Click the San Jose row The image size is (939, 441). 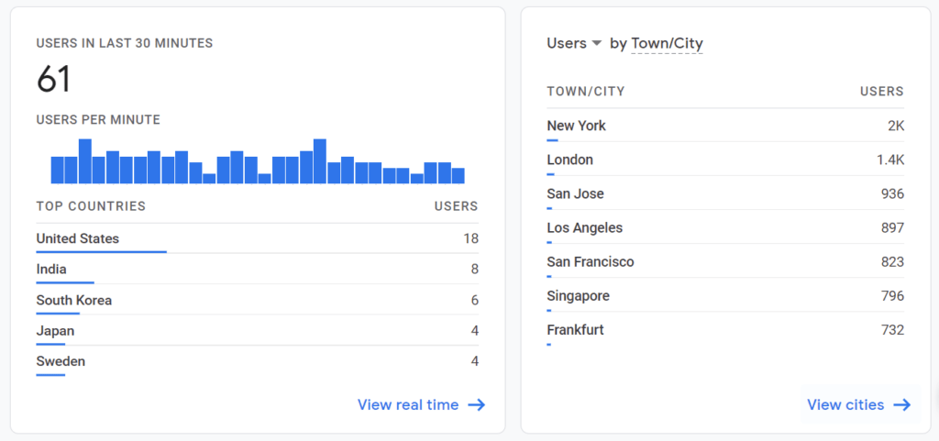(725, 193)
